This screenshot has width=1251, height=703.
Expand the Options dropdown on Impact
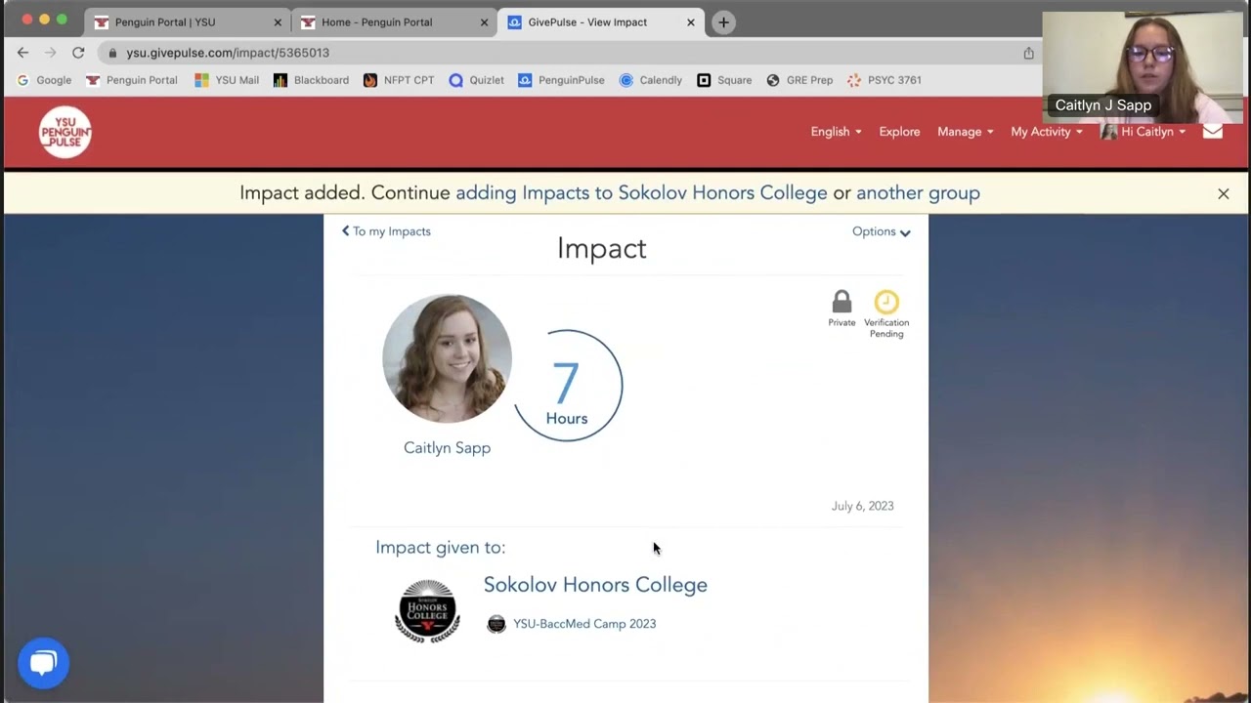881,231
